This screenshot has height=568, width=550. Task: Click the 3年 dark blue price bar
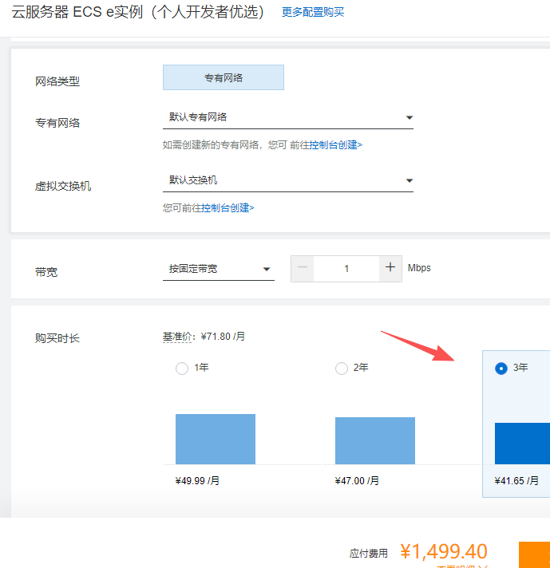(522, 444)
